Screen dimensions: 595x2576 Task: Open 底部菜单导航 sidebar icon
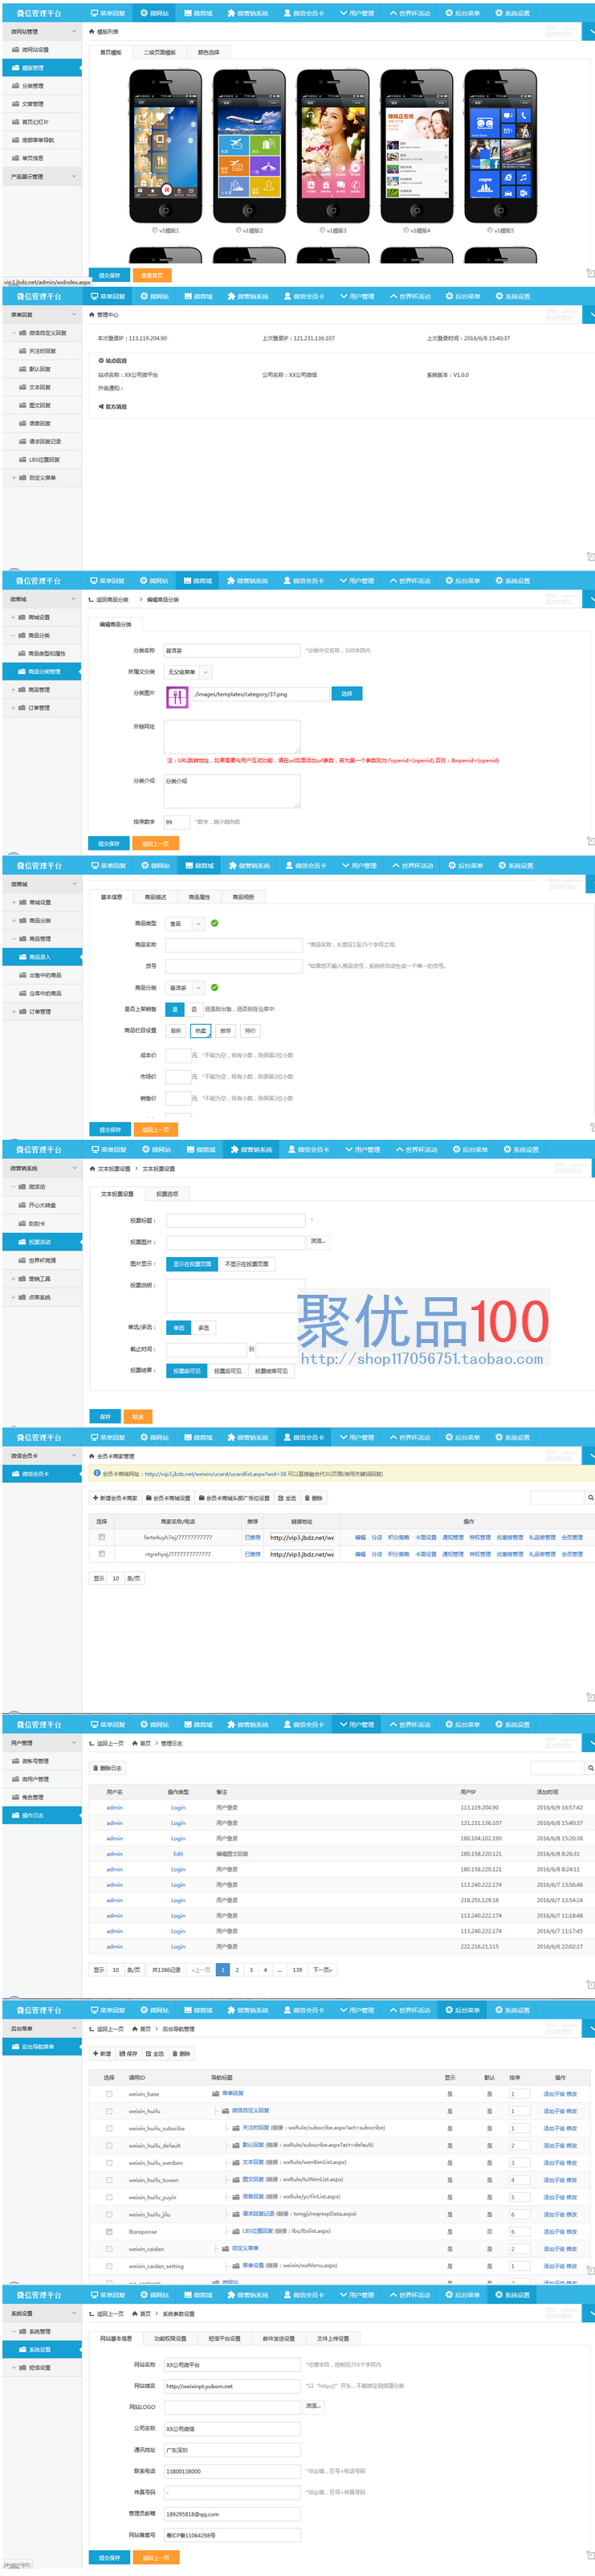(17, 140)
